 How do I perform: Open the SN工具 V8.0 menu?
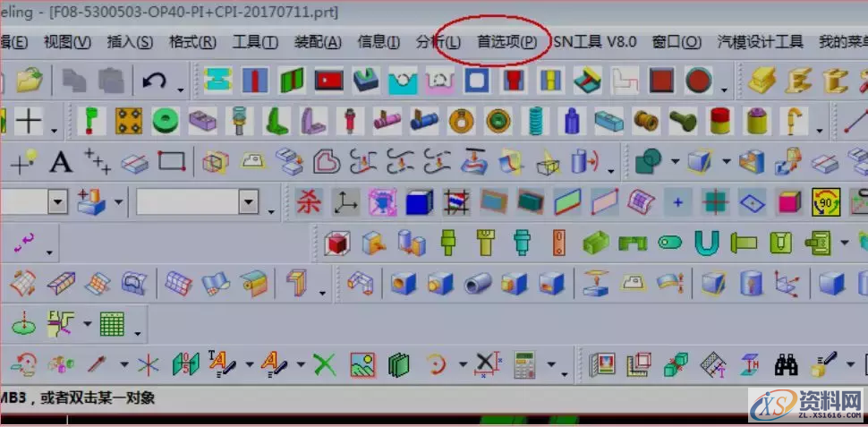pos(595,42)
